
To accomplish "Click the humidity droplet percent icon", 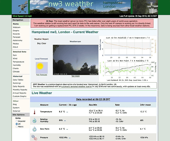I will [x=35, y=120].
